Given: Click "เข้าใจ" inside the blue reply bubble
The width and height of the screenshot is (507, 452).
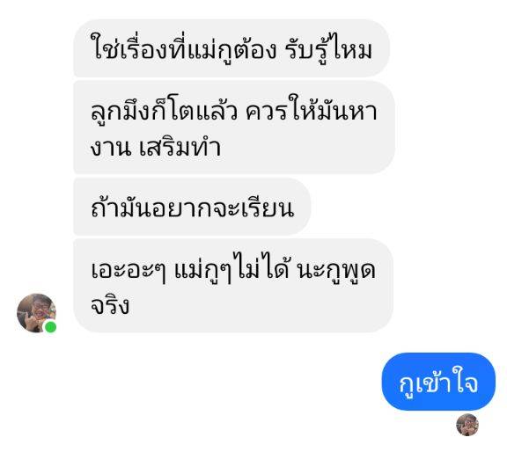Looking at the screenshot, I should (x=447, y=382).
